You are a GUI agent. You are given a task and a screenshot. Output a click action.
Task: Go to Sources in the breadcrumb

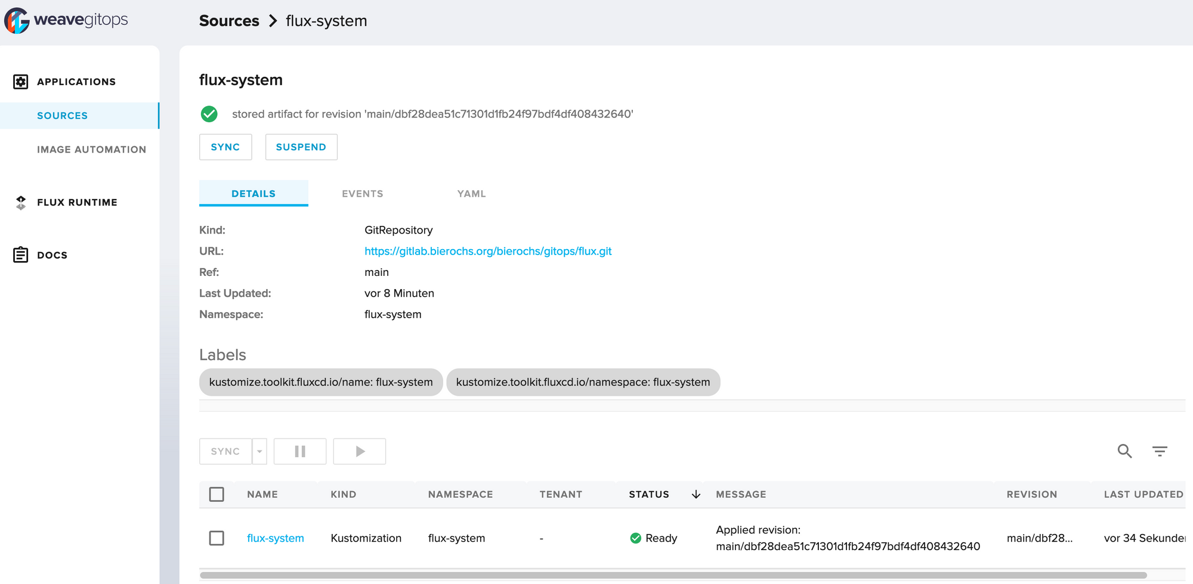click(x=229, y=21)
